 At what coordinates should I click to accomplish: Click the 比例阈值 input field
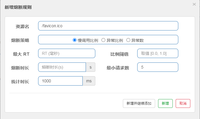coord(158,53)
